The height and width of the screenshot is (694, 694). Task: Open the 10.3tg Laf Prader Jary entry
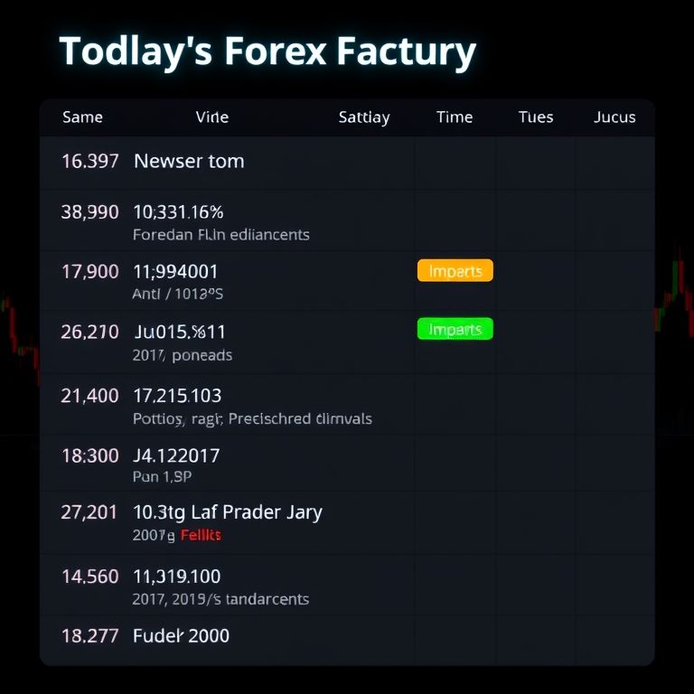point(228,512)
